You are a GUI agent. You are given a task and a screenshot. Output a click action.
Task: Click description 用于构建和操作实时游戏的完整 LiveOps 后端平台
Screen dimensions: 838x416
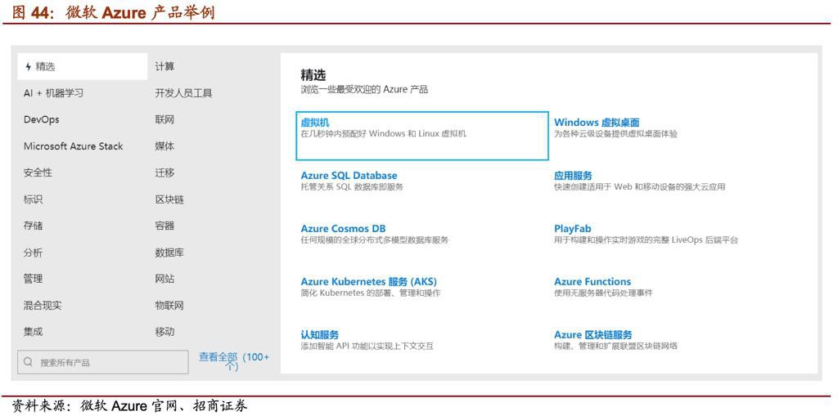tap(647, 239)
